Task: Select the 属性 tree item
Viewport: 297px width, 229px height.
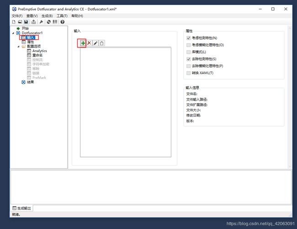Action: (x=30, y=42)
